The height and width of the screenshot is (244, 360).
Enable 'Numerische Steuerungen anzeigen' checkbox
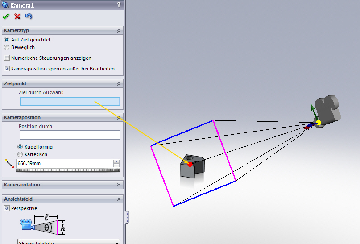(7, 58)
